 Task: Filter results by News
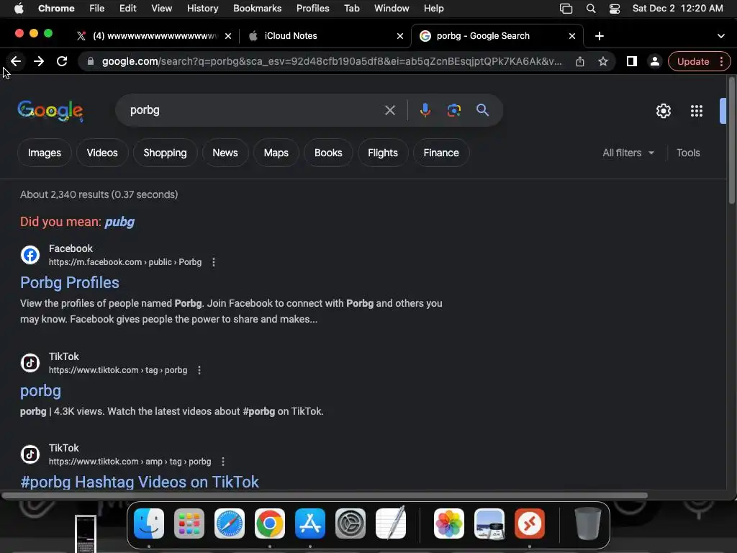tap(225, 153)
